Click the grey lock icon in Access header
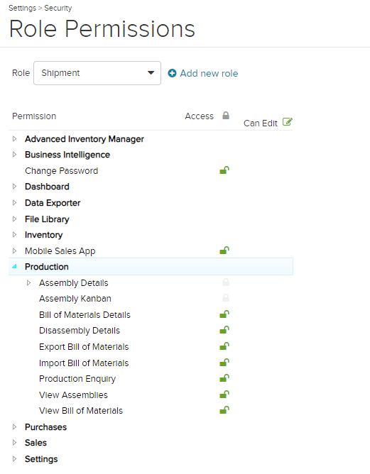The height and width of the screenshot is (474, 370). point(226,116)
